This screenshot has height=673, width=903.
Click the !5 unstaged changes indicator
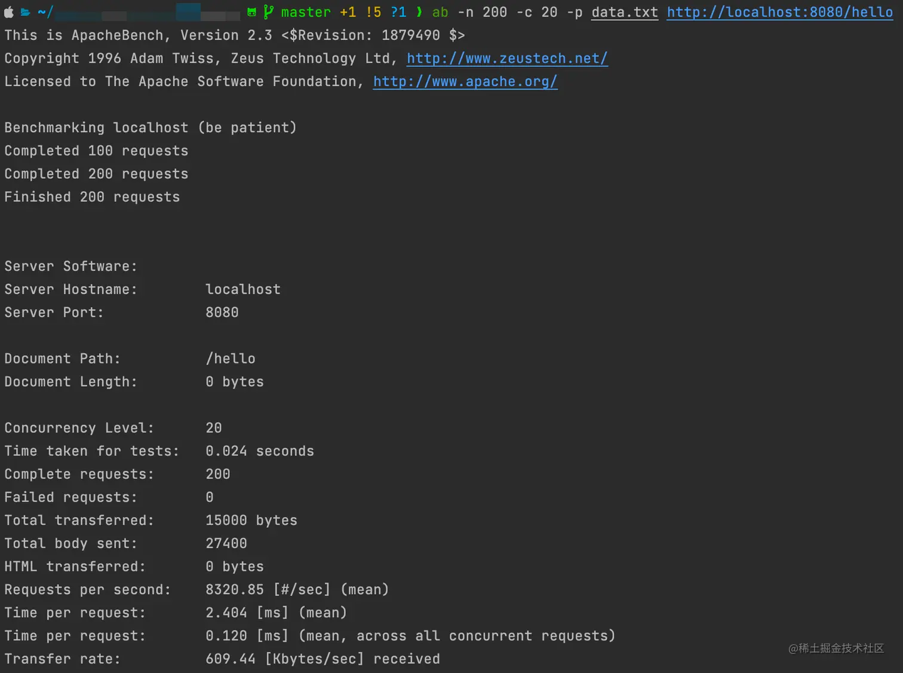373,13
